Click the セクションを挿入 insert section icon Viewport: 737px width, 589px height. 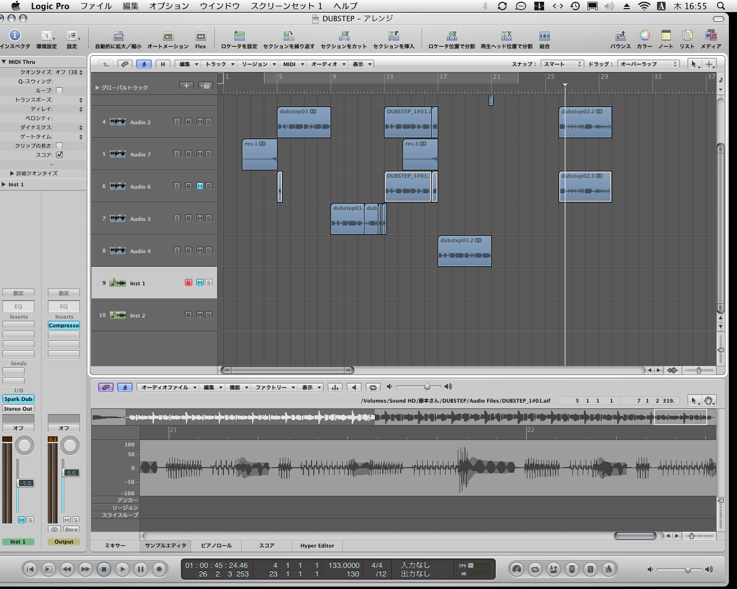[x=394, y=36]
